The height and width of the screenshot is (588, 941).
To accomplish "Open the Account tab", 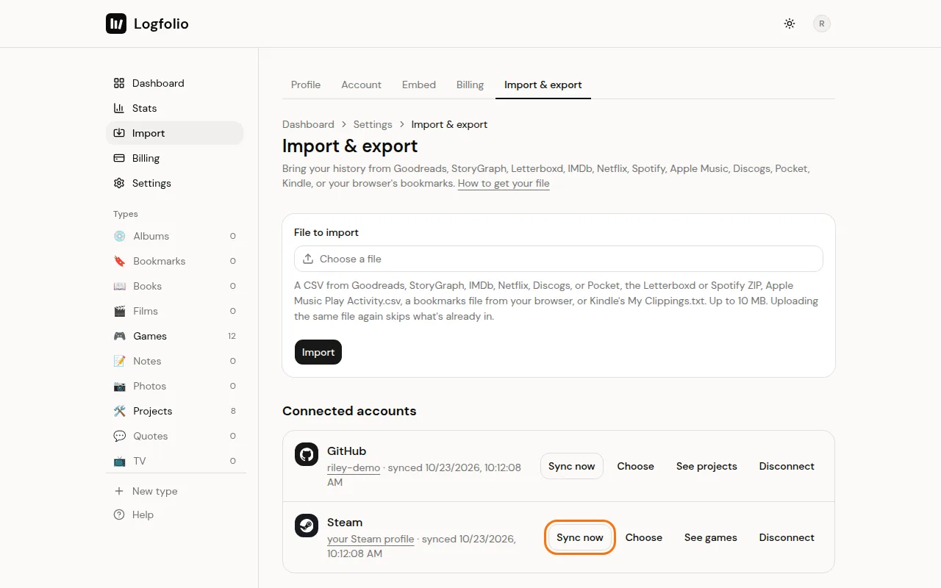I will (x=361, y=85).
